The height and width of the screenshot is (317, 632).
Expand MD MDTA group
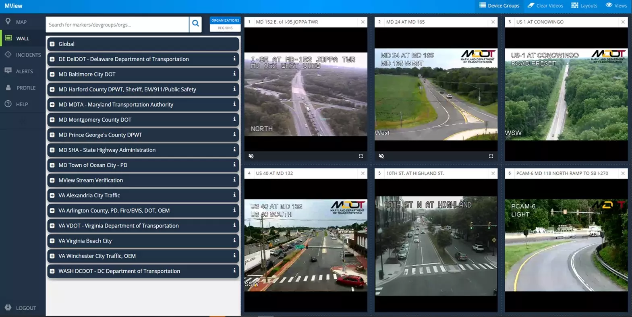[x=52, y=104]
